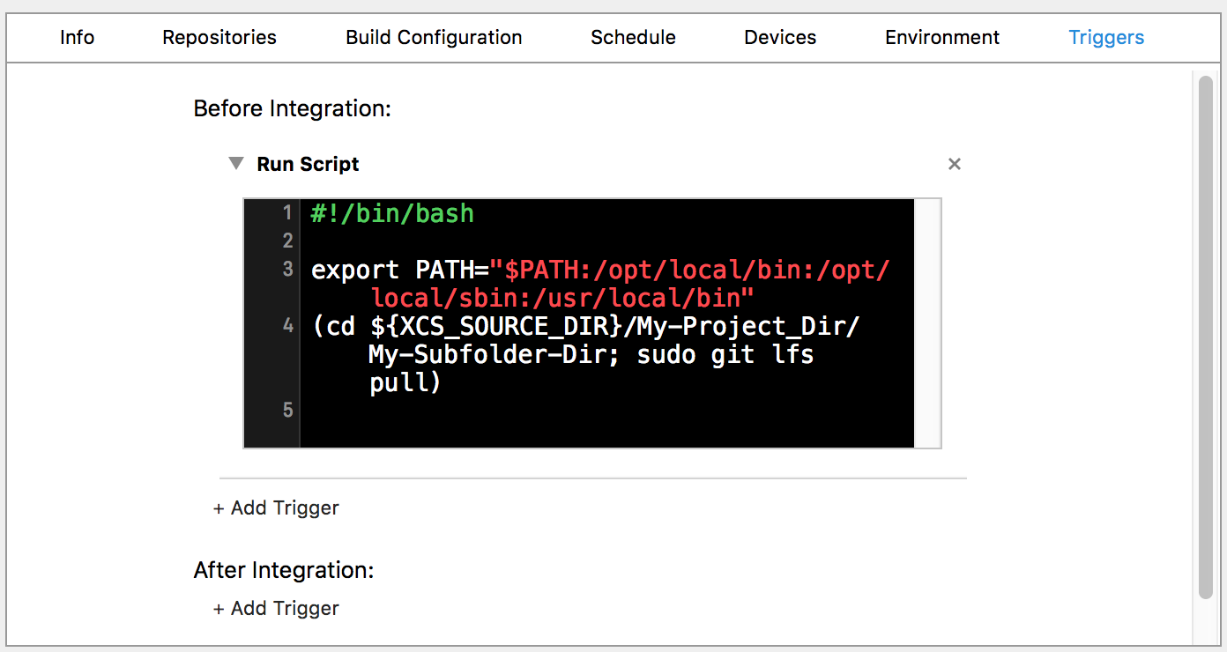Show the Devices tab
The height and width of the screenshot is (652, 1227).
click(x=780, y=38)
